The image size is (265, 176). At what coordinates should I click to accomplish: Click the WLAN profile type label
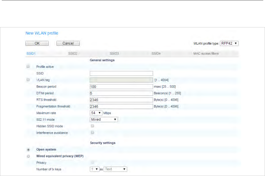pyautogui.click(x=206, y=44)
